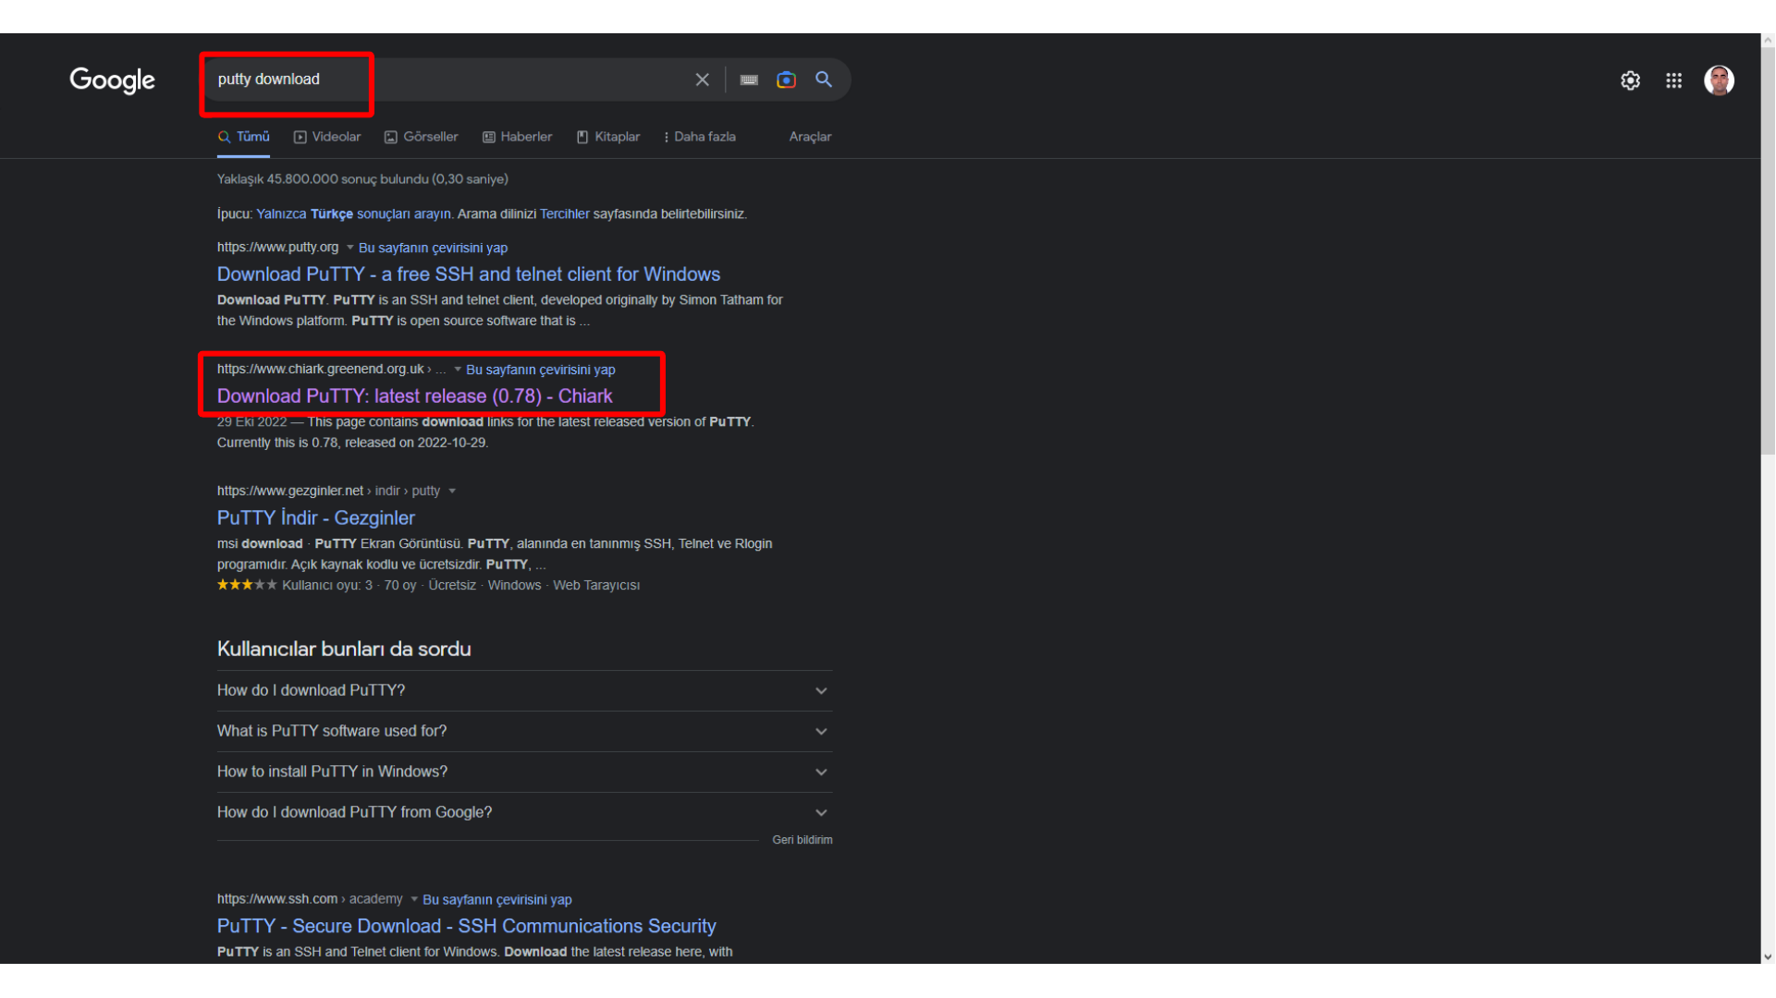
Task: Open dropdown arrow next to gezginler.net URL
Action: pyautogui.click(x=452, y=492)
